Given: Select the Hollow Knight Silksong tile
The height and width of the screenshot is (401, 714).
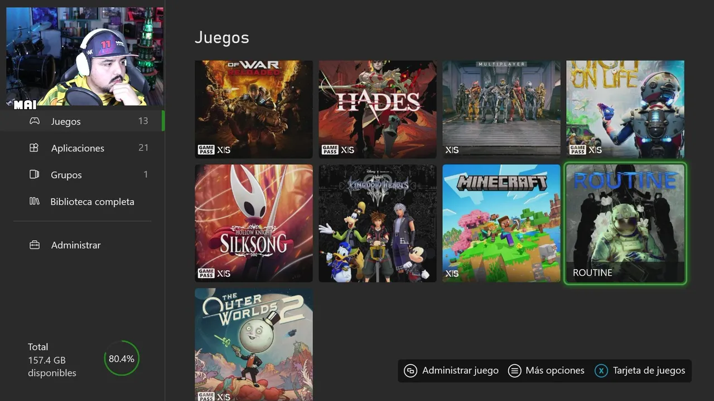Looking at the screenshot, I should [x=254, y=223].
